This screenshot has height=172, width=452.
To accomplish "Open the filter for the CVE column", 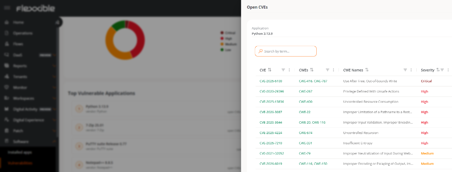I will (283, 70).
